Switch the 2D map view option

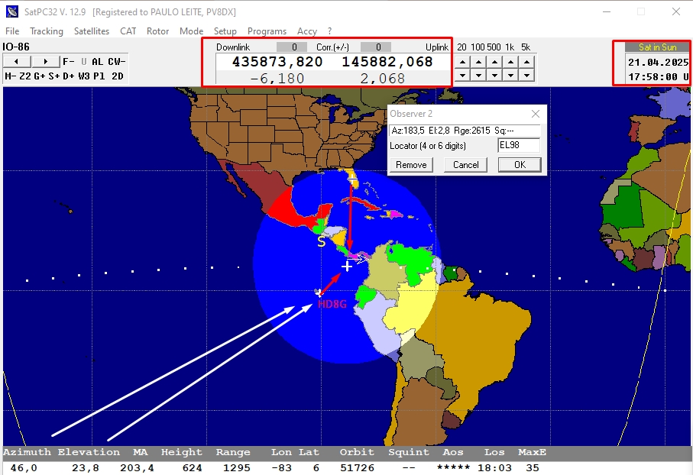pyautogui.click(x=118, y=76)
